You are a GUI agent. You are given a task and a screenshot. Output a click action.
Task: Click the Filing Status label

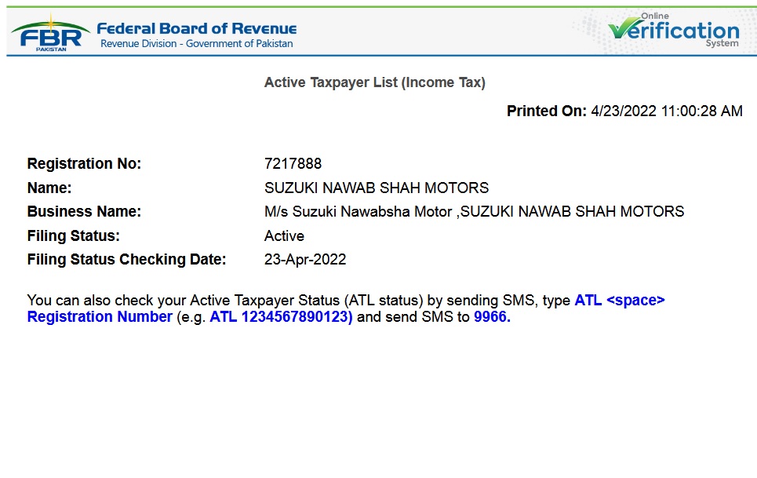[x=73, y=236]
